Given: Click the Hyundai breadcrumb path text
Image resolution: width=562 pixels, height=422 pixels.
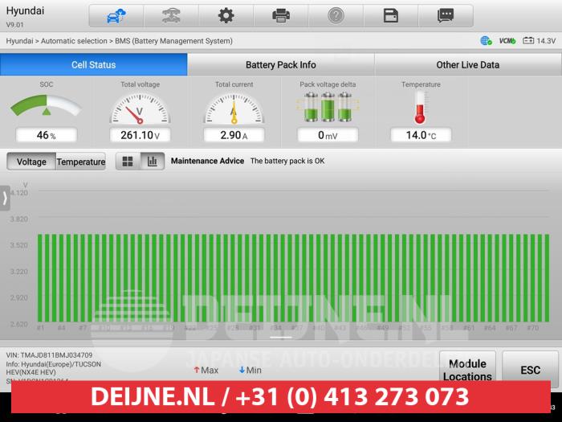Looking at the screenshot, I should coord(120,41).
